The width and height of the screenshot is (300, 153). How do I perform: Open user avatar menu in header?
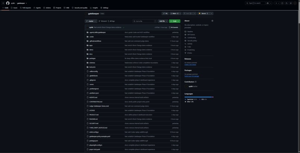tap(295, 3)
